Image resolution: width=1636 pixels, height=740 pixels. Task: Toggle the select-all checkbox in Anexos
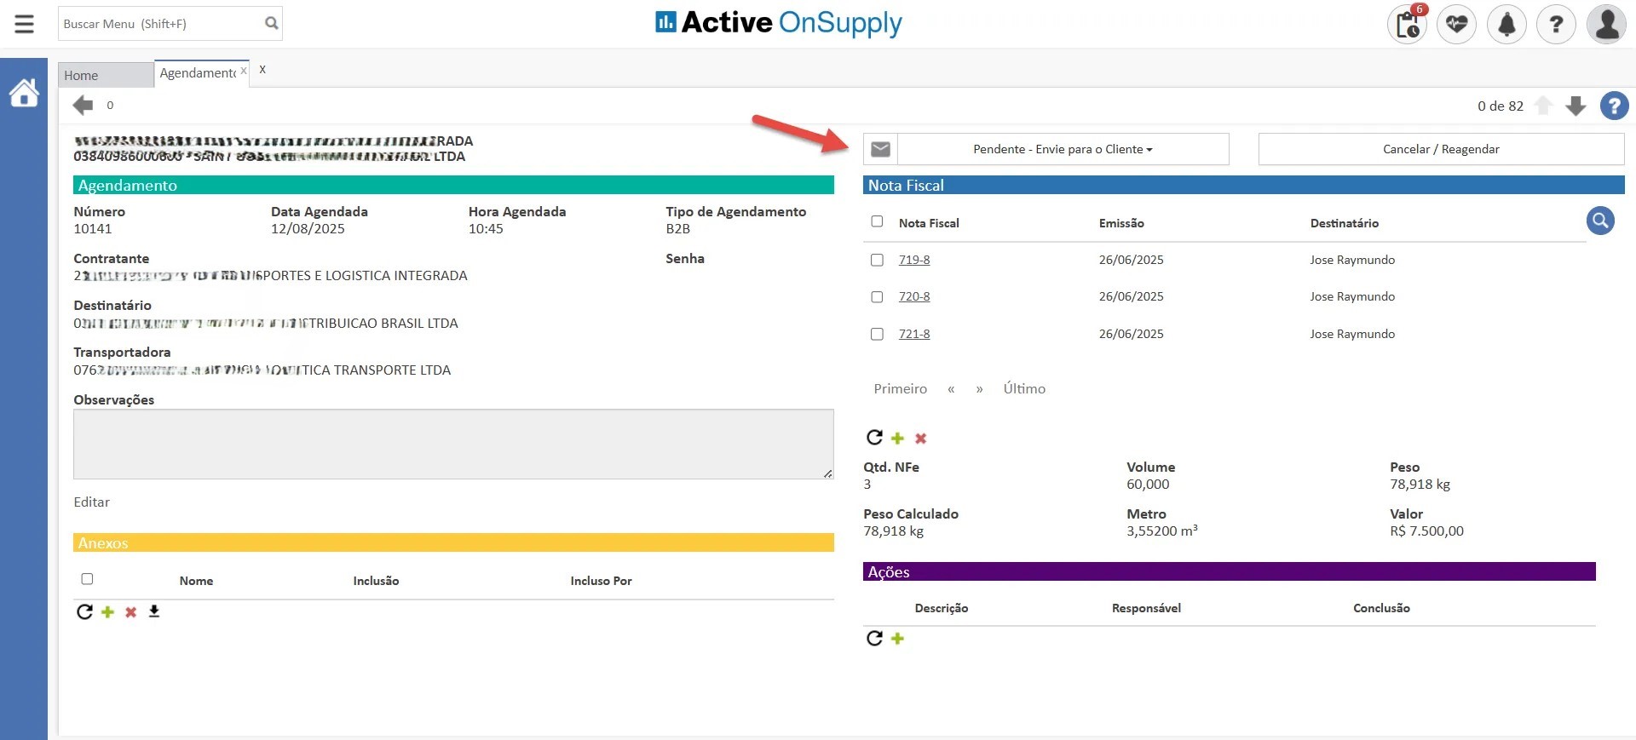click(87, 579)
